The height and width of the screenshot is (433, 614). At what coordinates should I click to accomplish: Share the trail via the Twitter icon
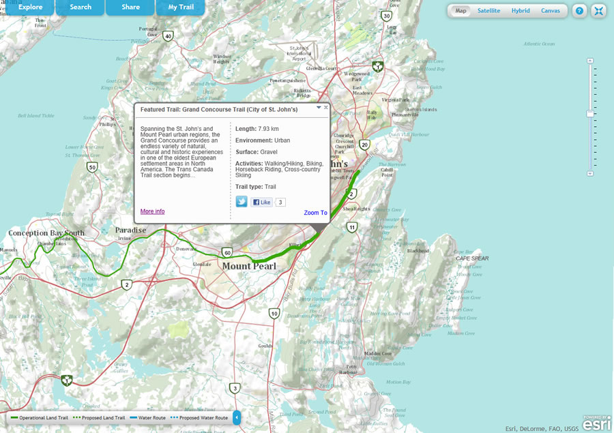[241, 202]
